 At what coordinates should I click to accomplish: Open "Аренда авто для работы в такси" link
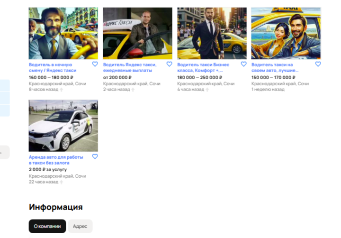pos(56,160)
